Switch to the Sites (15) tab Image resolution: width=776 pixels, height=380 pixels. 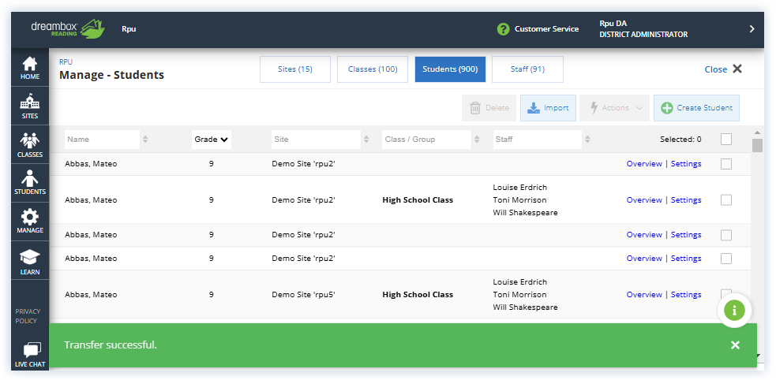coord(295,69)
